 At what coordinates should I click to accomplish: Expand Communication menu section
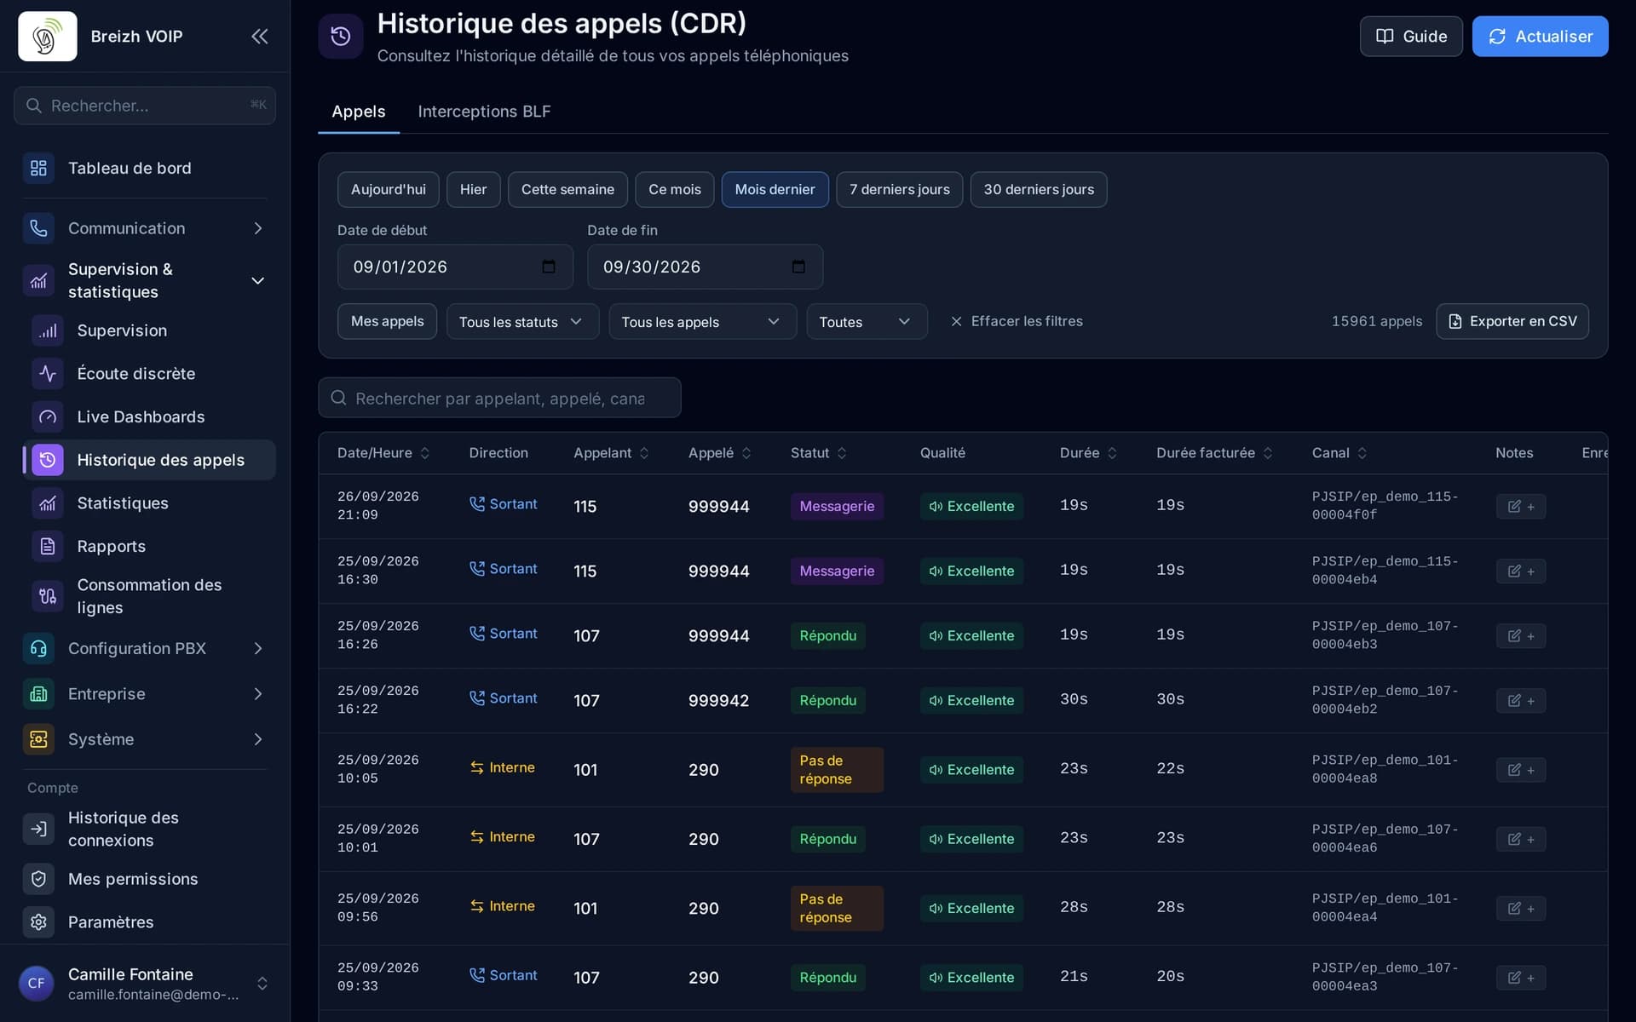pyautogui.click(x=145, y=228)
